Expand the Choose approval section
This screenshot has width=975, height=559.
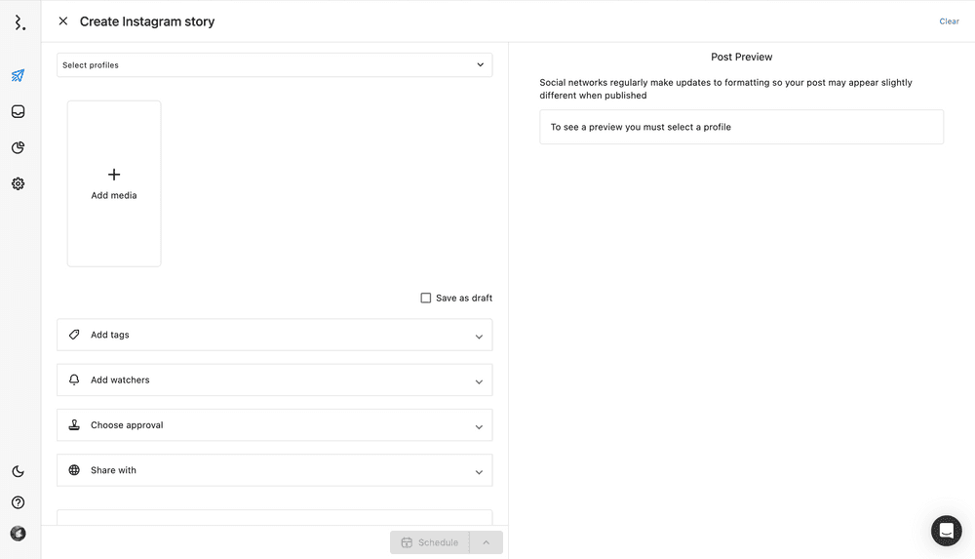coord(274,425)
